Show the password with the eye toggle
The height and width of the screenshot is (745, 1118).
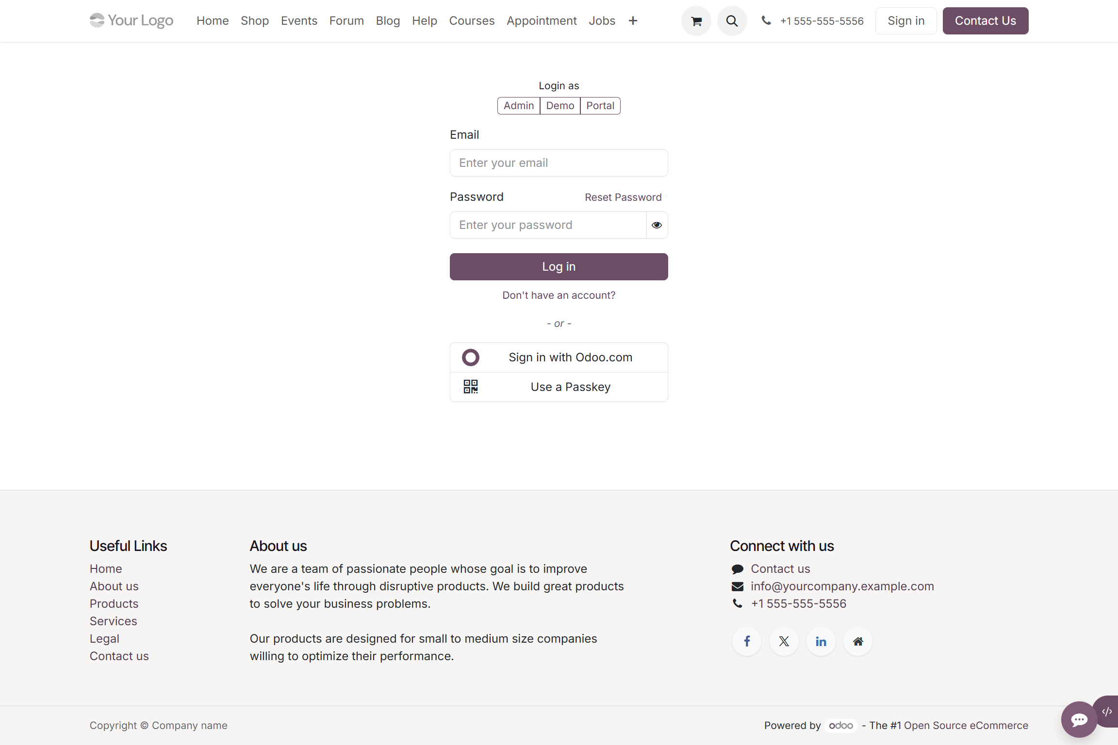click(657, 225)
